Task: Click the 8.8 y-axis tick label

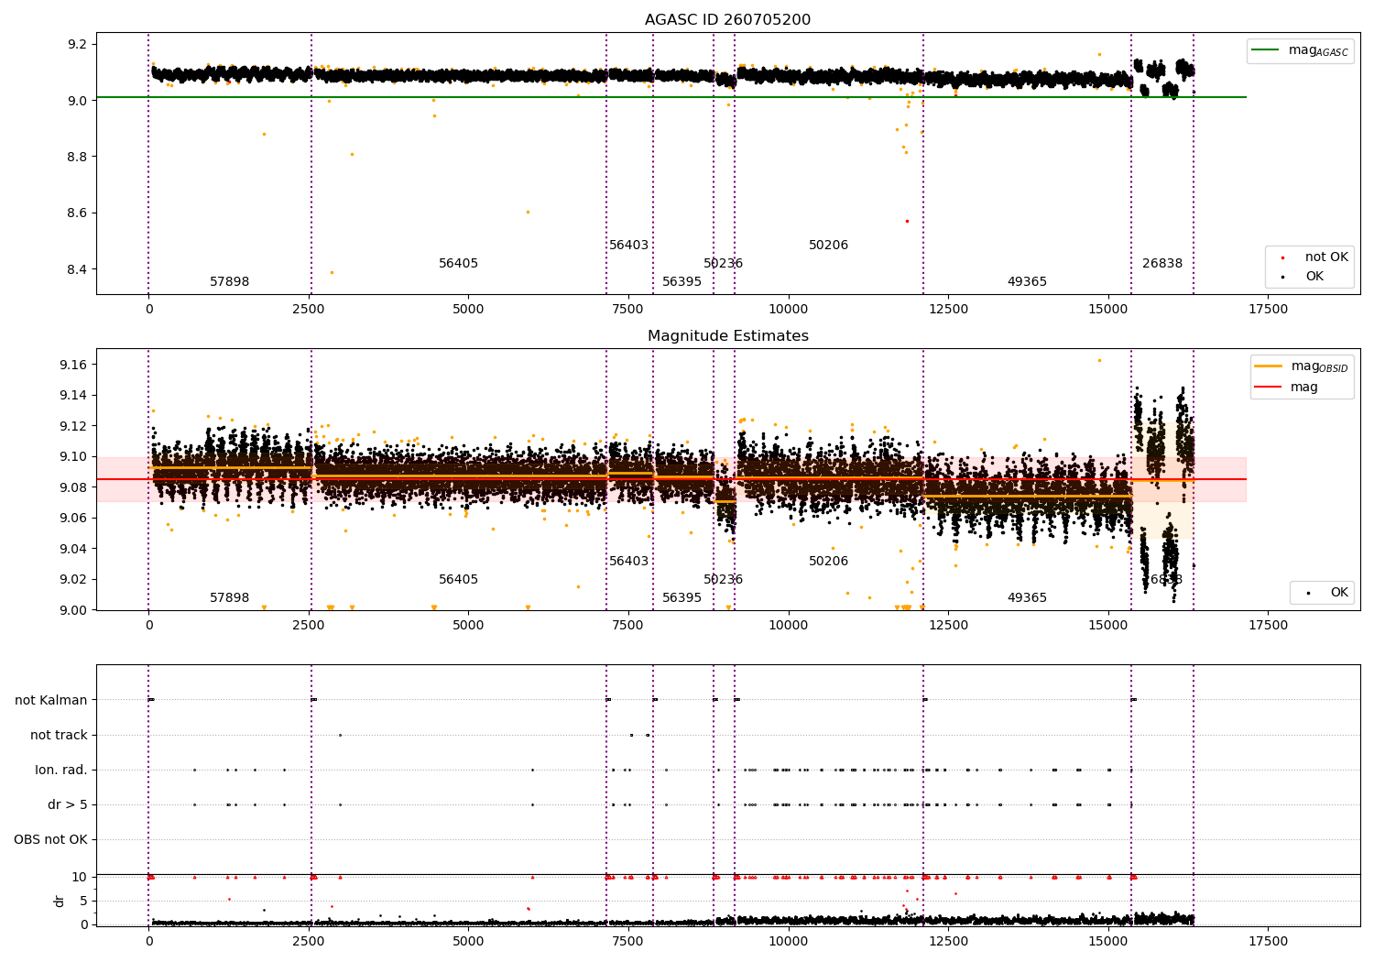Action: [x=77, y=158]
